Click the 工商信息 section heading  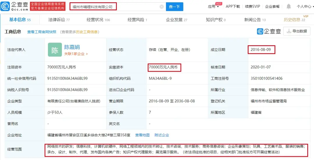pos(13,32)
